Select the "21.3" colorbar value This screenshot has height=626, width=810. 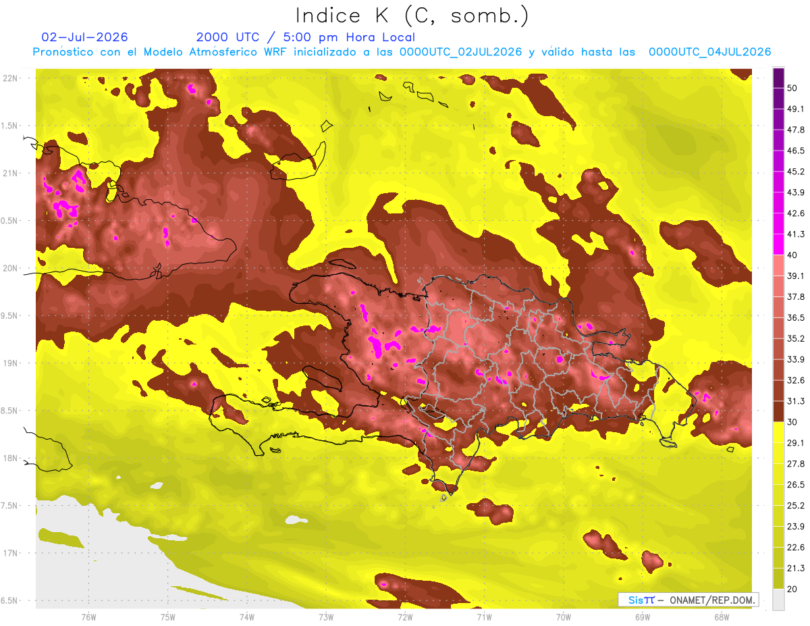796,569
